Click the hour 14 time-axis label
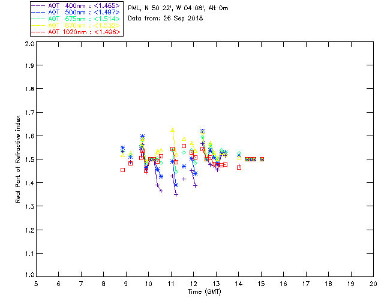The image size is (384, 307). pos(239,284)
